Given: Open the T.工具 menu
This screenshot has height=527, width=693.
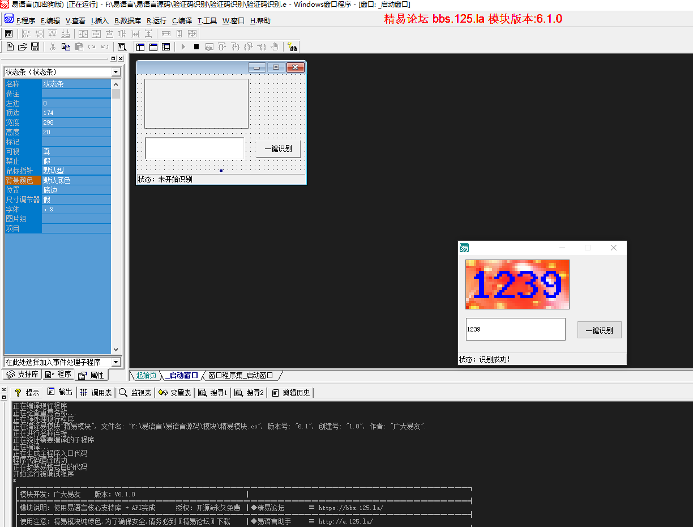Looking at the screenshot, I should (207, 21).
